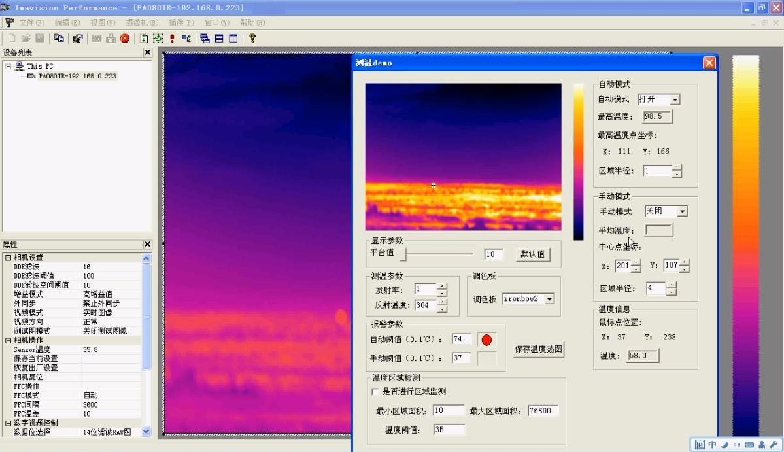Click the 默认值 button
Viewport: 784px width, 452px height.
532,254
